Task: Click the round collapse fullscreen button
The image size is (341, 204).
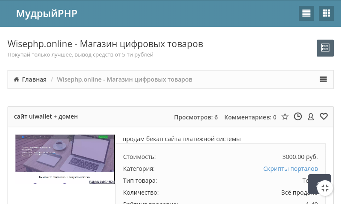Action: [325, 188]
